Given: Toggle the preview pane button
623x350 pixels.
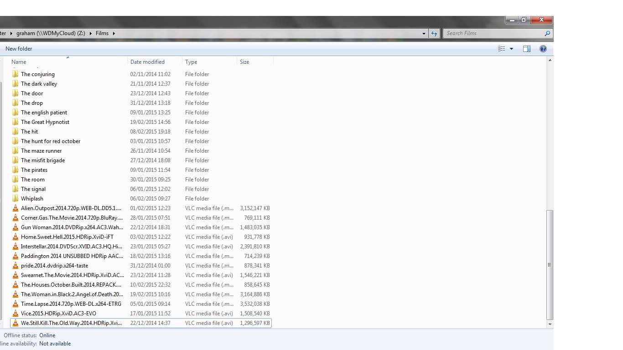Looking at the screenshot, I should pos(527,49).
